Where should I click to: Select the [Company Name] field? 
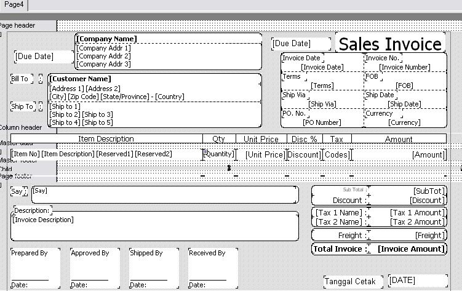pyautogui.click(x=106, y=39)
